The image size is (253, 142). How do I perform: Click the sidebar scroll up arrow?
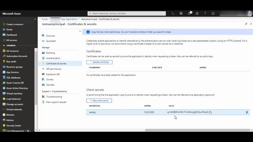(x=36, y=50)
